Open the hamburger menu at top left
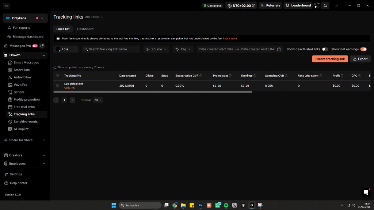 click(x=7, y=6)
